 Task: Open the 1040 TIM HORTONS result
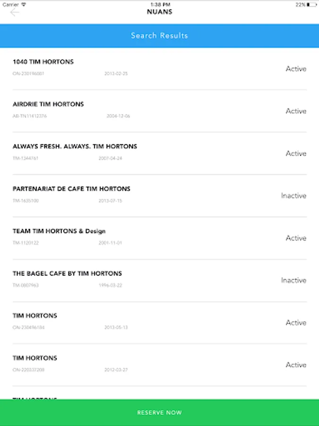43,62
